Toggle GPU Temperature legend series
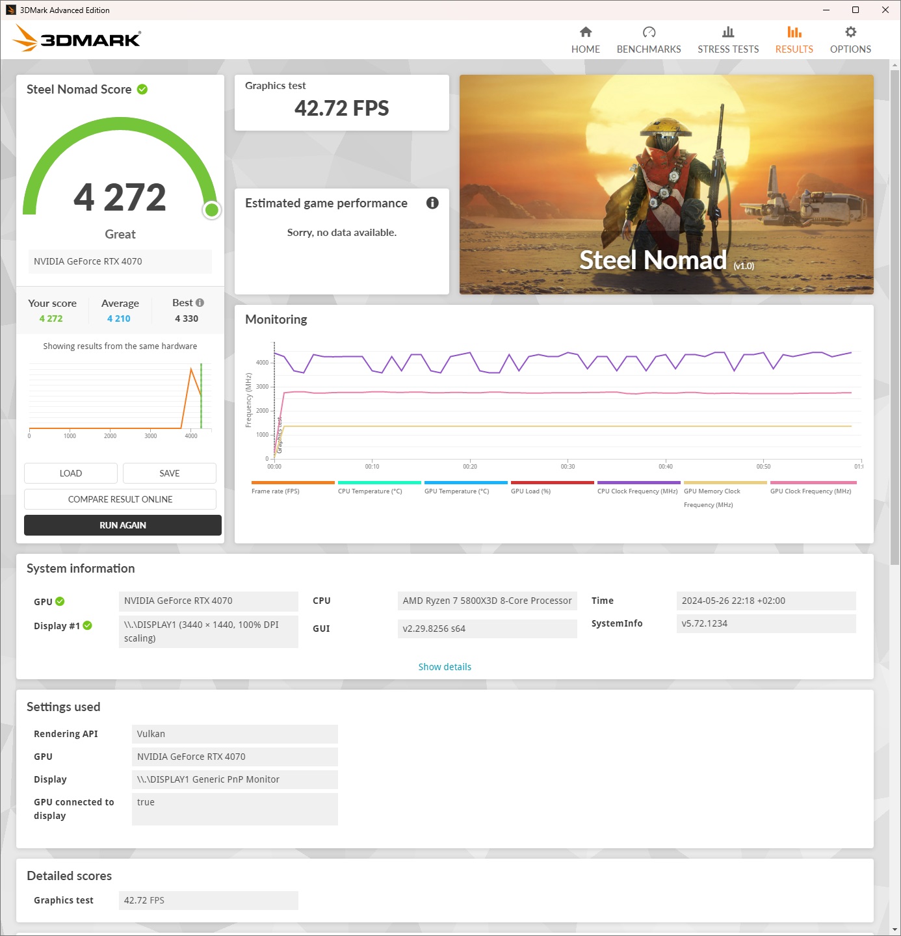Screen dimensions: 901x936 pos(465,487)
